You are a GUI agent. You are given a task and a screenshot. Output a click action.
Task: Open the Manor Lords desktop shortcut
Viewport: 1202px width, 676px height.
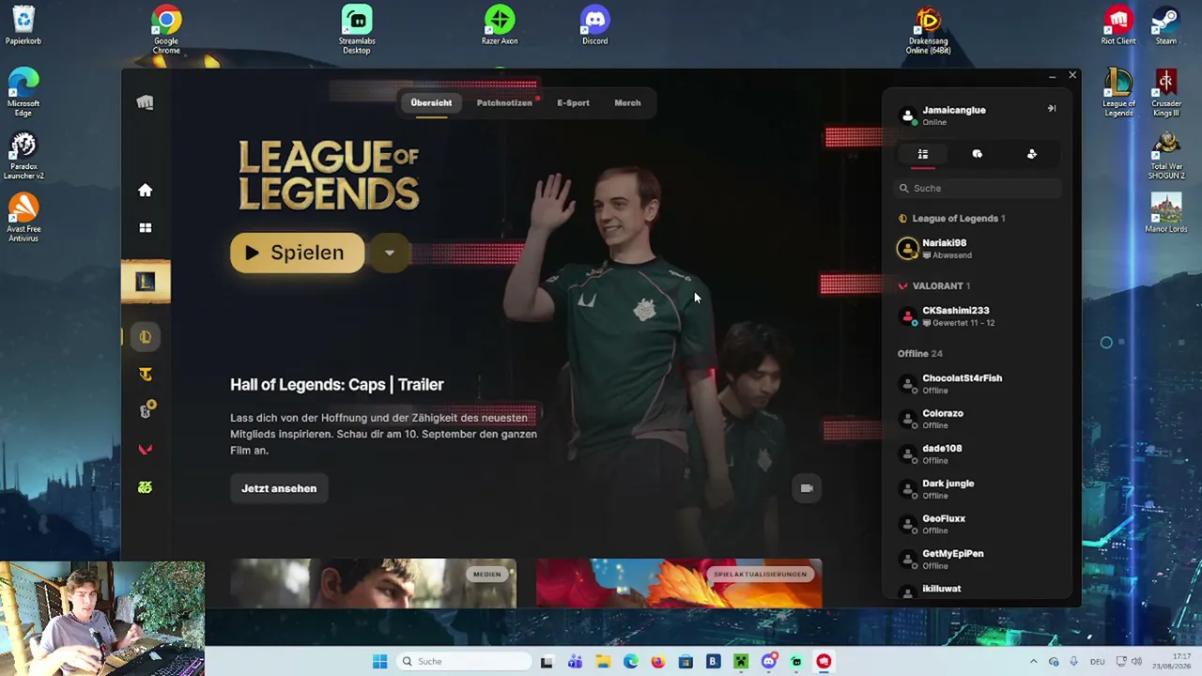pos(1166,213)
